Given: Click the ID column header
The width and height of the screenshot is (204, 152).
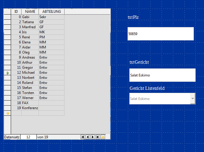Looking at the screenshot, I should tap(16, 12).
